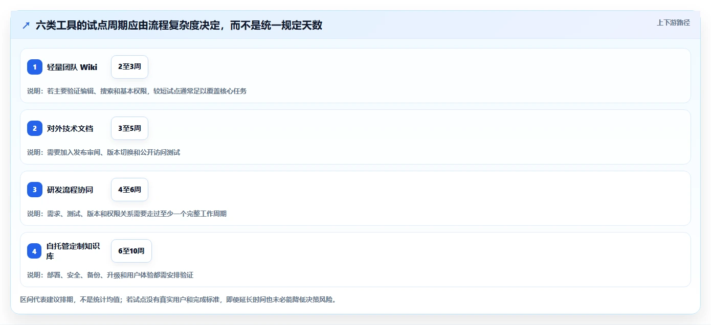The image size is (711, 325).
Task: Click the description about 需求、测试、版本和权限关系
Action: pyautogui.click(x=127, y=214)
